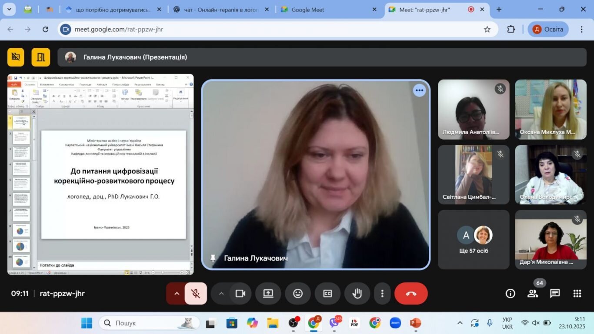Expand audio settings chevron beside microphone
594x334 pixels.
(177, 294)
